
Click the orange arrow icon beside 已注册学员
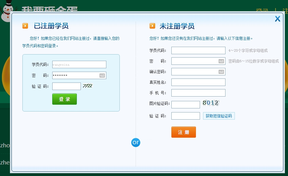(x=25, y=26)
